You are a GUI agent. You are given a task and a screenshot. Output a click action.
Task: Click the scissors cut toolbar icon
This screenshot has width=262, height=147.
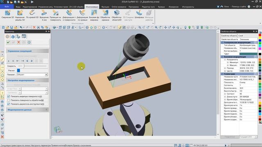(38, 27)
